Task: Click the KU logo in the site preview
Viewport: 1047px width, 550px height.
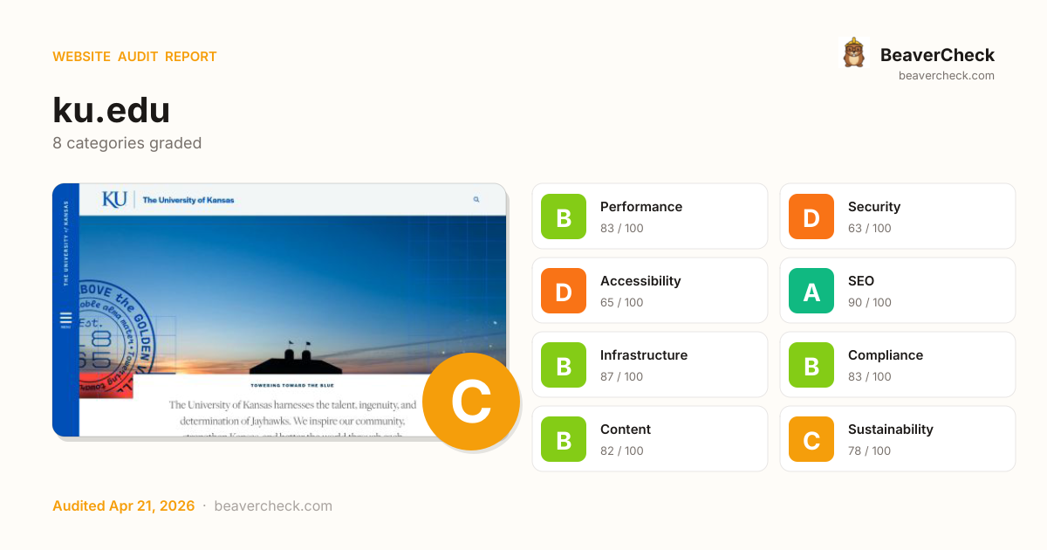Action: (x=114, y=199)
